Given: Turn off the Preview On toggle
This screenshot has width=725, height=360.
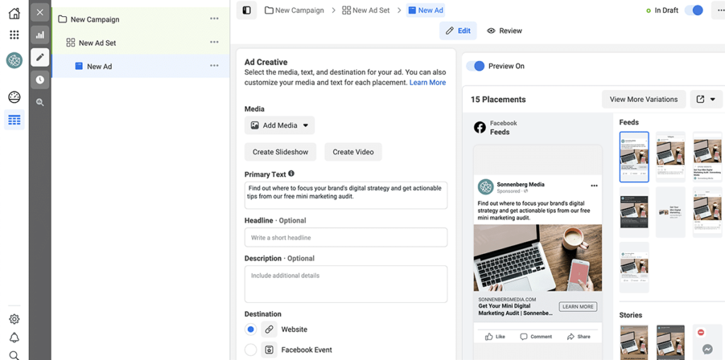Looking at the screenshot, I should [475, 66].
